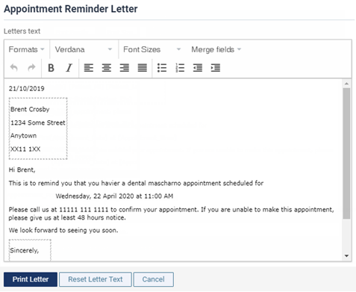356x292 pixels.
Task: Center align the text
Action: coord(107,68)
